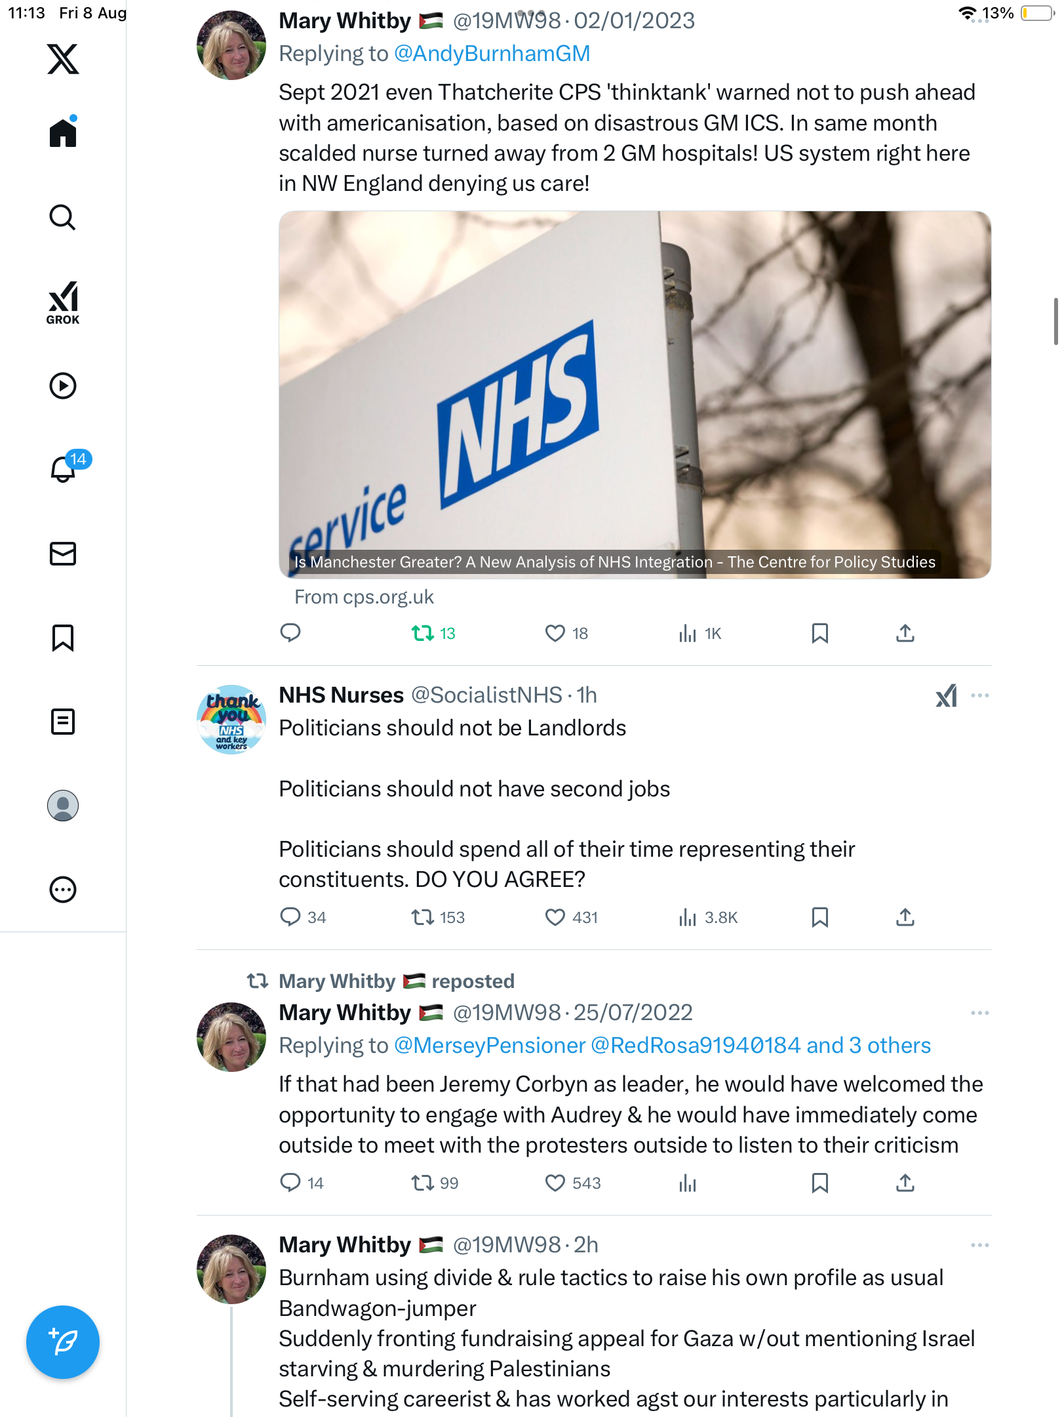
Task: Open the Profile avatar in sidebar
Action: (63, 806)
